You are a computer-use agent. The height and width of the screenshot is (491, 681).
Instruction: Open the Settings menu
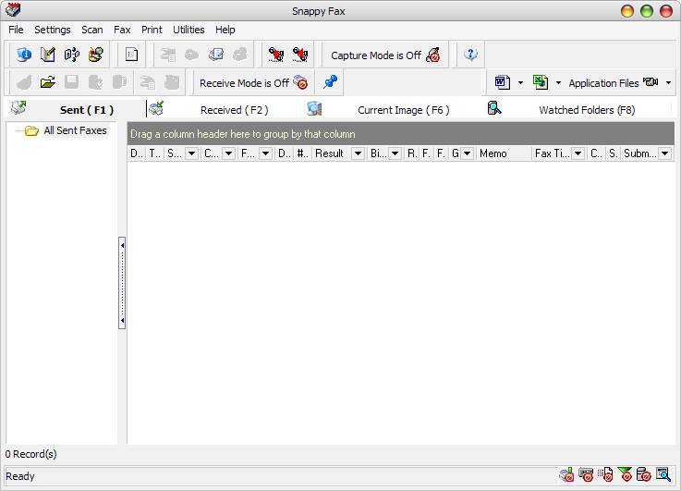coord(53,30)
